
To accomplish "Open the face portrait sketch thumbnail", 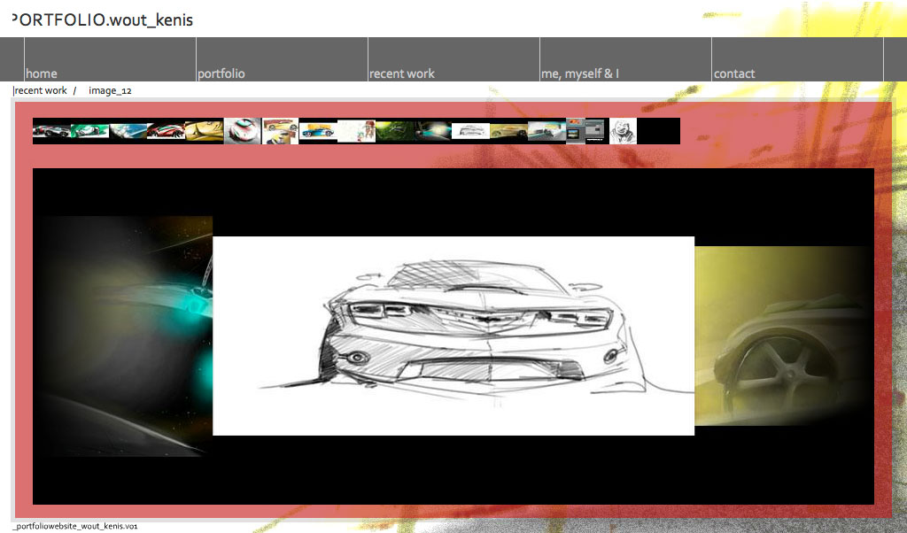I will point(623,131).
